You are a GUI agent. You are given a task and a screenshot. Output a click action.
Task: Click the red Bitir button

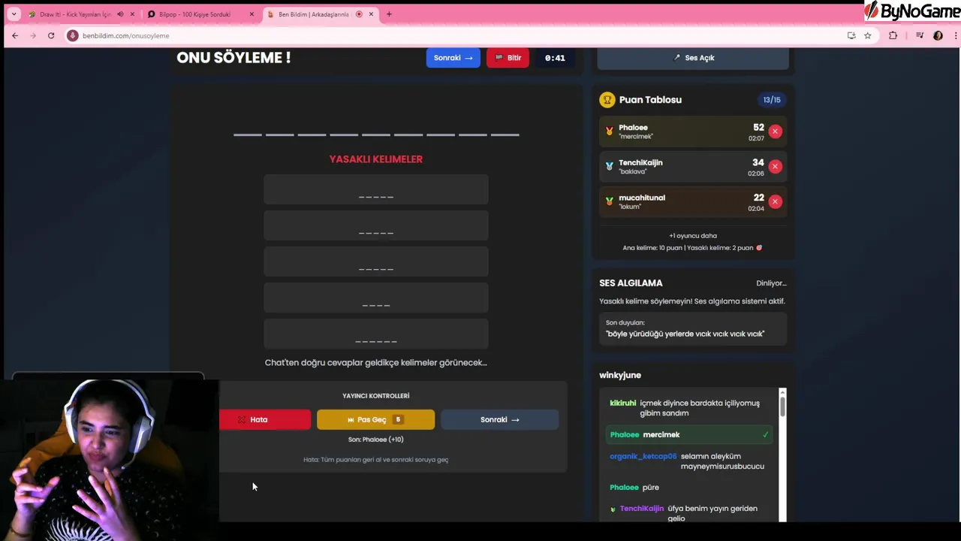tap(508, 58)
